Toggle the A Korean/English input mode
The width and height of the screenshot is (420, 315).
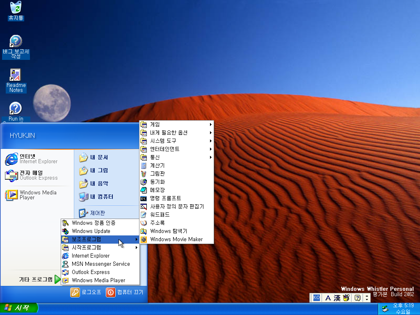pos(328,298)
